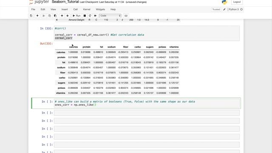Viewport: 272px width, 153px height.
Task: Open the command palette keyboard icon
Action: point(126,16)
